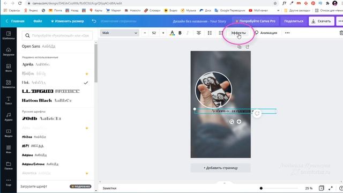
Task: Click the Share button
Action: (x=294, y=21)
